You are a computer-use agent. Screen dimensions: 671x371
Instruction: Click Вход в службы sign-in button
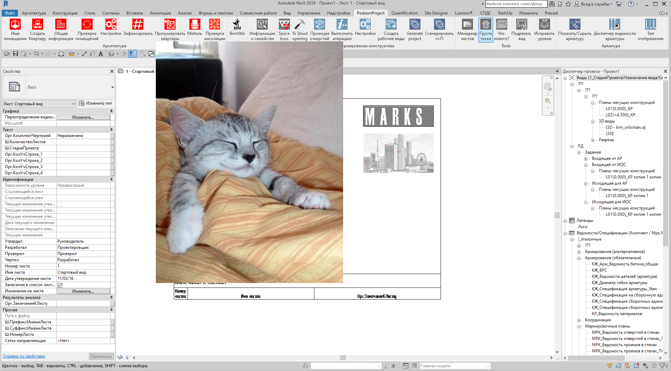[593, 4]
